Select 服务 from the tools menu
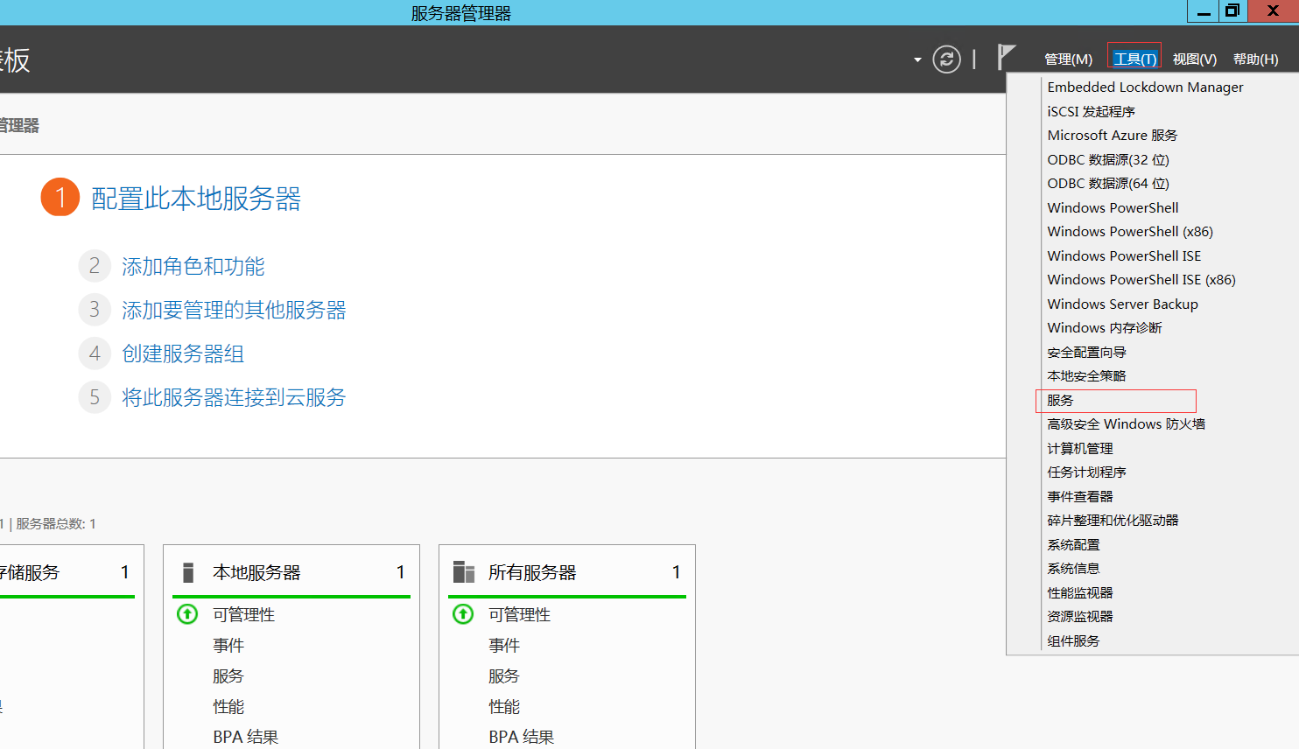1299x749 pixels. 1060,401
